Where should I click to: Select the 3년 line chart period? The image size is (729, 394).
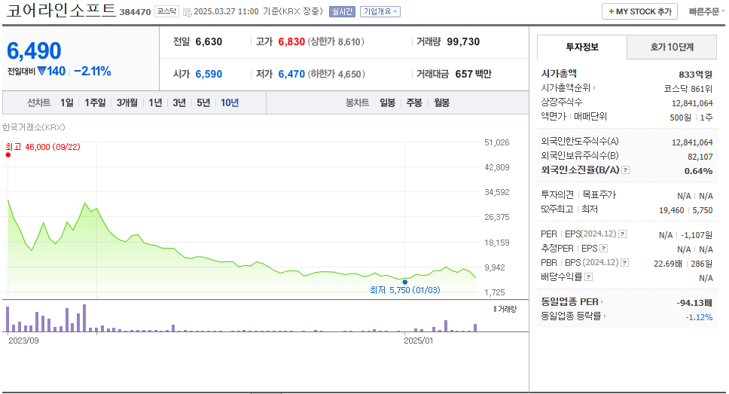pyautogui.click(x=179, y=102)
